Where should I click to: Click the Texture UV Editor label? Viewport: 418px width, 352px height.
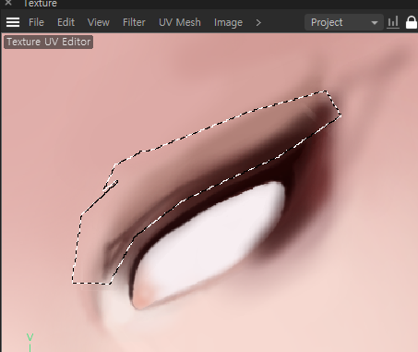pos(49,42)
